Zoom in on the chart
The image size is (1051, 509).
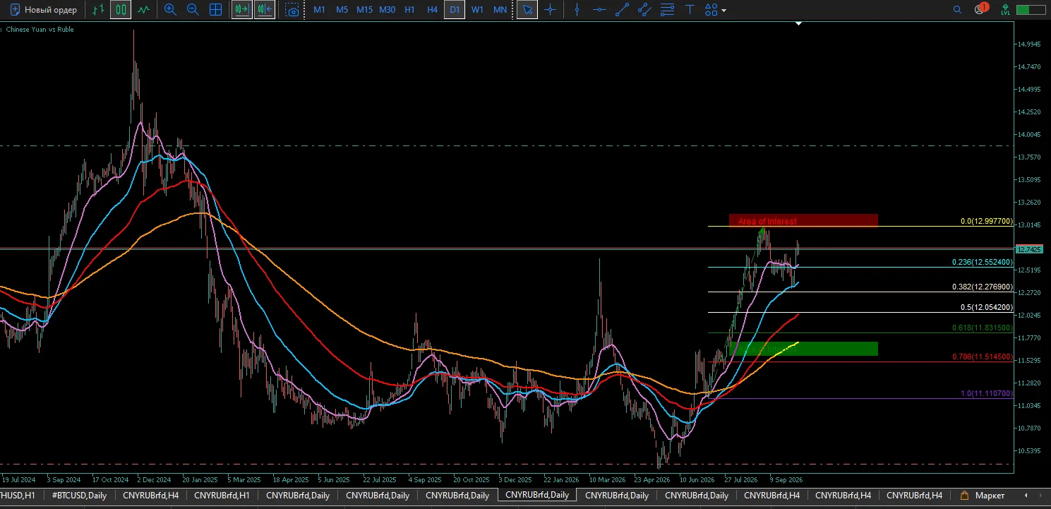coord(170,10)
